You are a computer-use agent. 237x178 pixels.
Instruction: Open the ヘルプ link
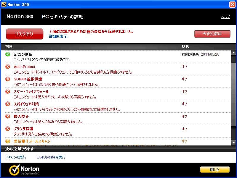[x=225, y=17]
